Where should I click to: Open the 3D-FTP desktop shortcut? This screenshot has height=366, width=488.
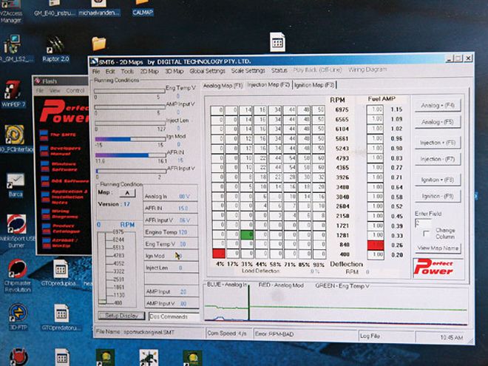click(x=18, y=316)
